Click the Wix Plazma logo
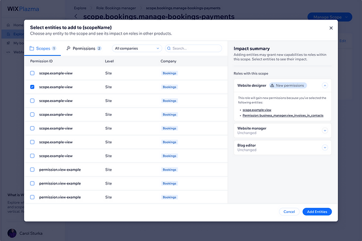This screenshot has height=241, width=362. click(x=23, y=9)
